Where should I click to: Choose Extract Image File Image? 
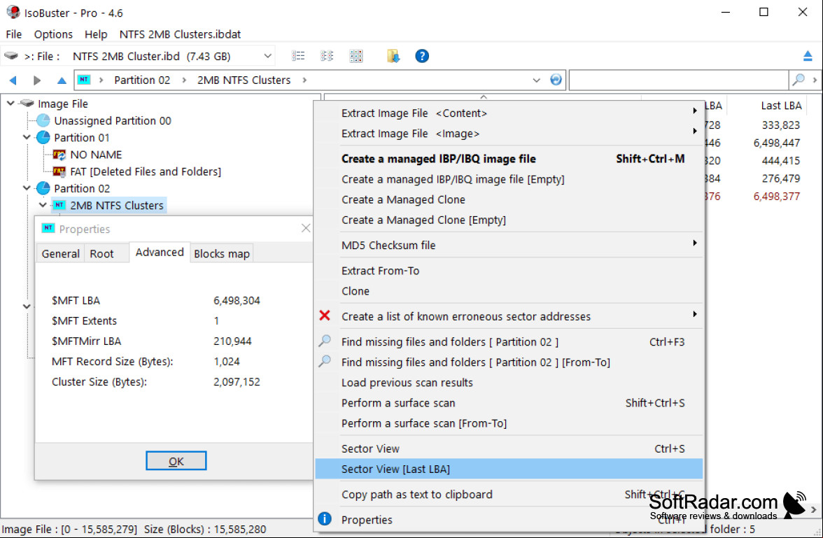pyautogui.click(x=509, y=134)
